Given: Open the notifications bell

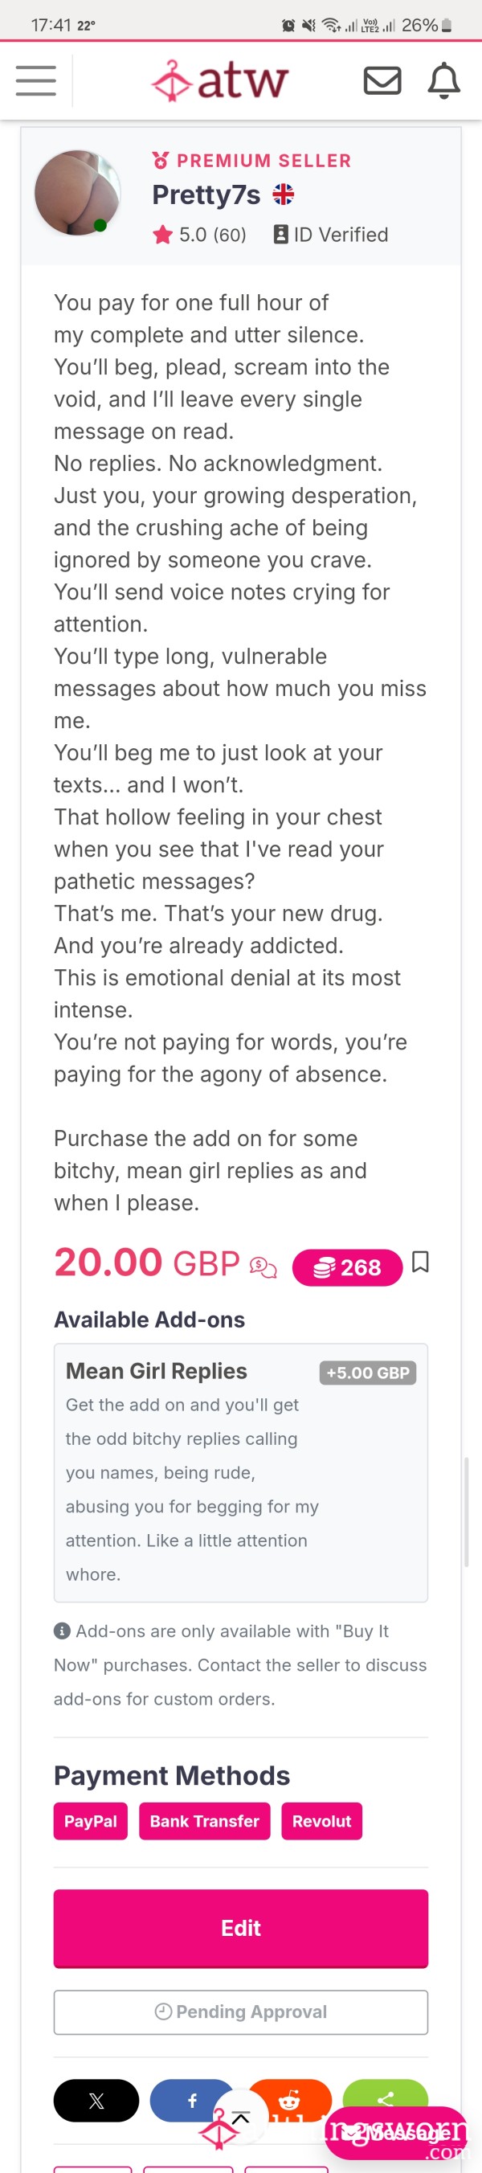Looking at the screenshot, I should [x=444, y=81].
